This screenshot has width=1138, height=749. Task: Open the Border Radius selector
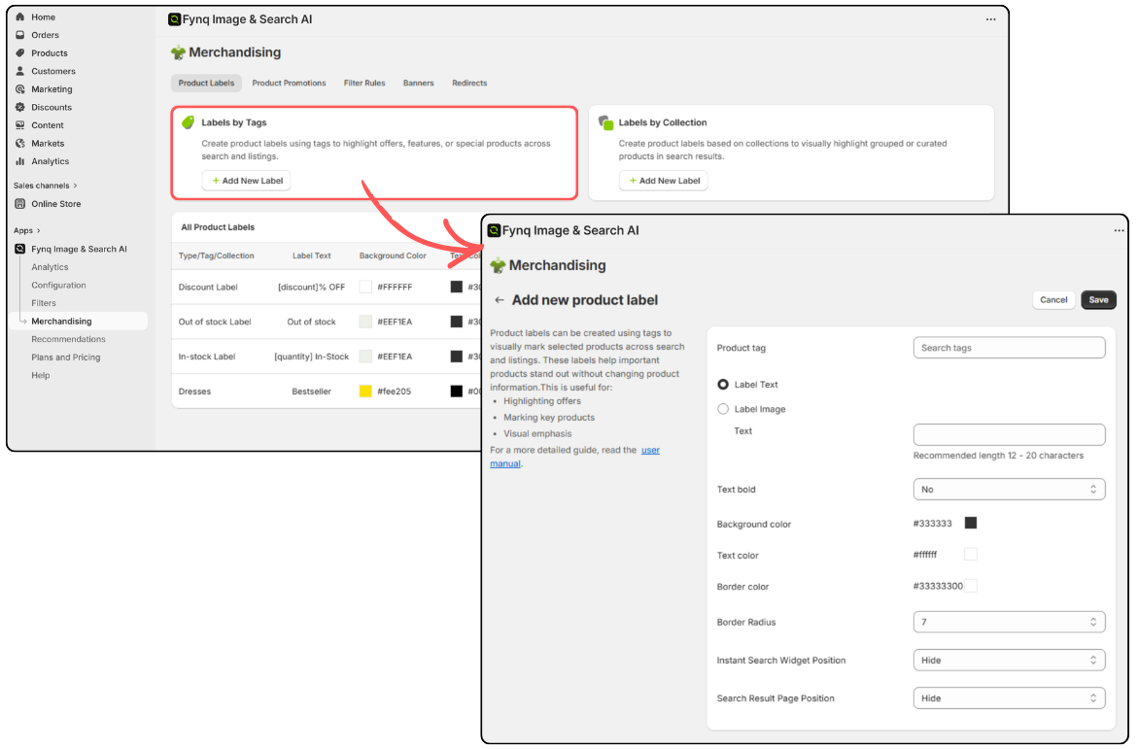coord(1009,622)
